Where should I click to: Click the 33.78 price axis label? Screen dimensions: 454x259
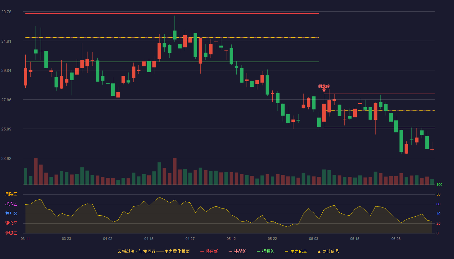coord(6,12)
